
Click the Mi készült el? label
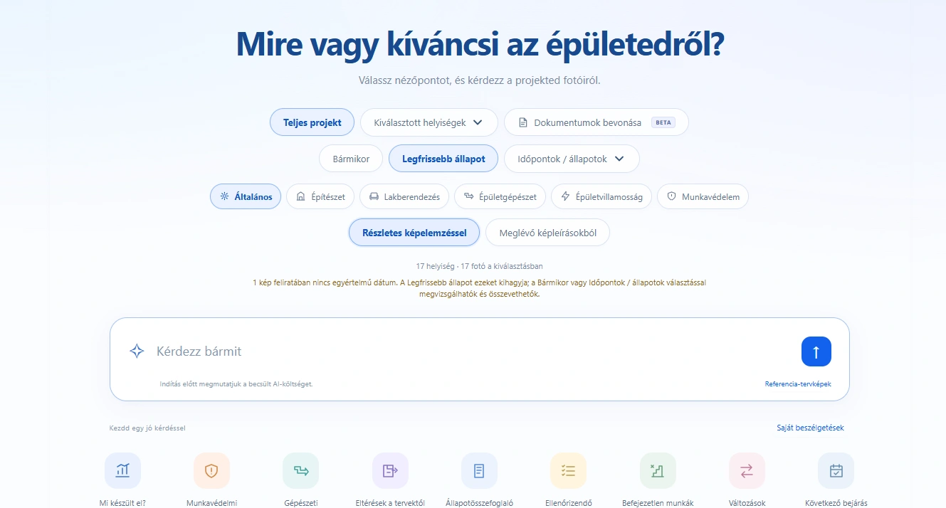click(122, 503)
